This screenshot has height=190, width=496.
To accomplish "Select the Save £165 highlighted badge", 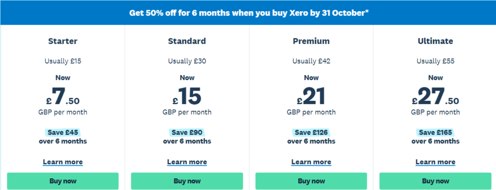I will (435, 132).
